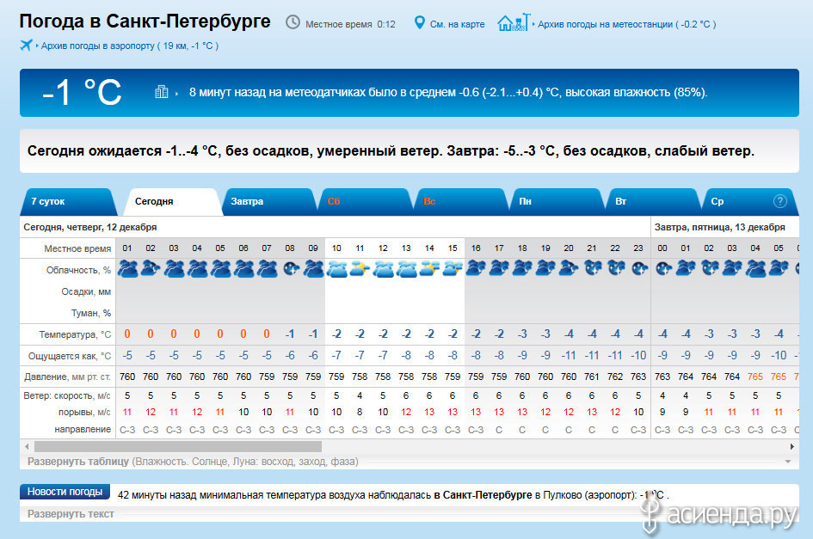The image size is (813, 539).
Task: Click the 'направление' row label
Action: tap(83, 429)
